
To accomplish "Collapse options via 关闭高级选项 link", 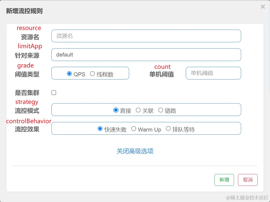I will click(x=135, y=151).
